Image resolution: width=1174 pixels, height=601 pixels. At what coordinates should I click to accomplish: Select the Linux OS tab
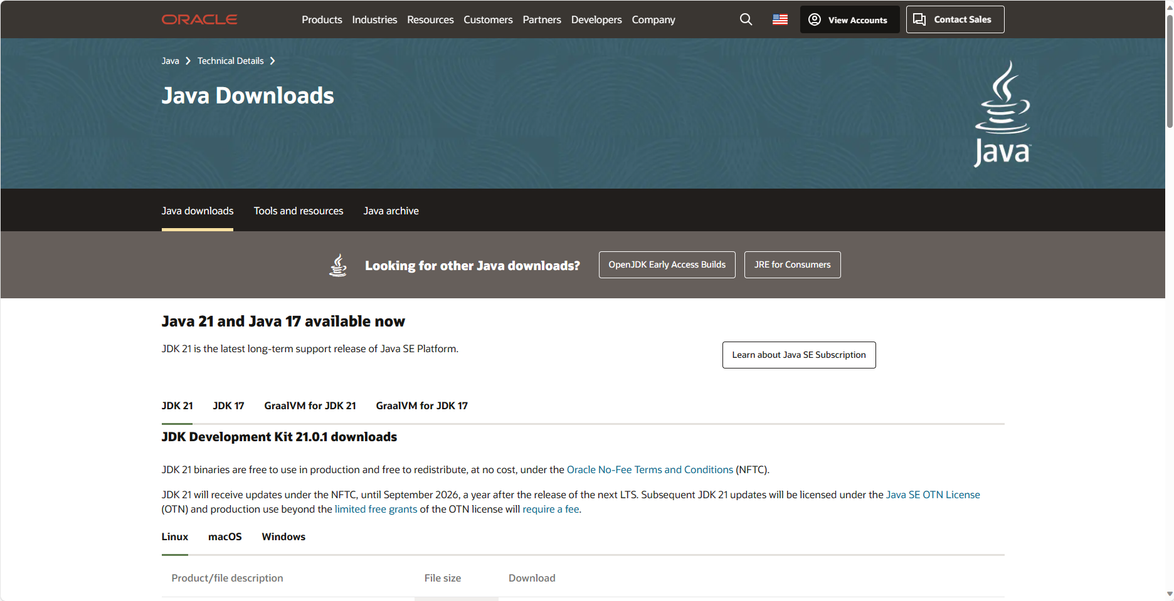click(175, 536)
